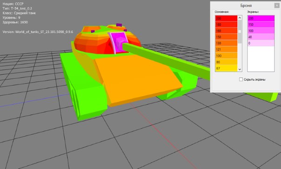Select the 200 red swatch in Основная list
The image size is (281, 169).
point(227,19)
